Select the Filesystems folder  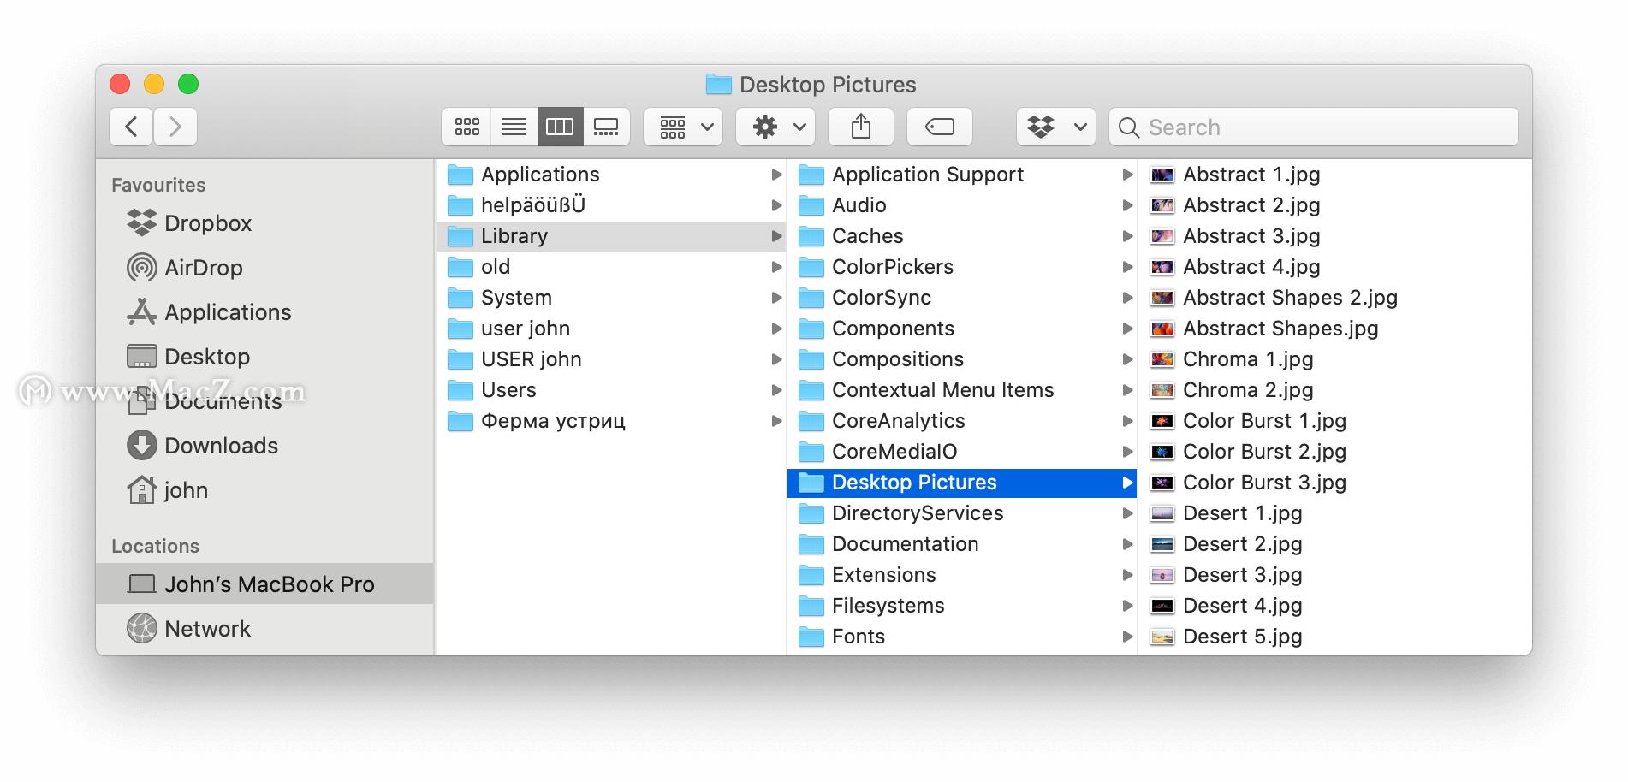pos(962,606)
